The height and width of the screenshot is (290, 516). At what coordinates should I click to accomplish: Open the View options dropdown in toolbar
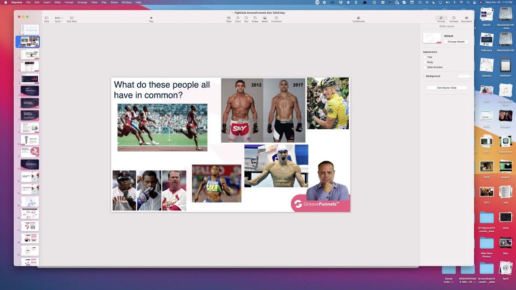pyautogui.click(x=46, y=18)
